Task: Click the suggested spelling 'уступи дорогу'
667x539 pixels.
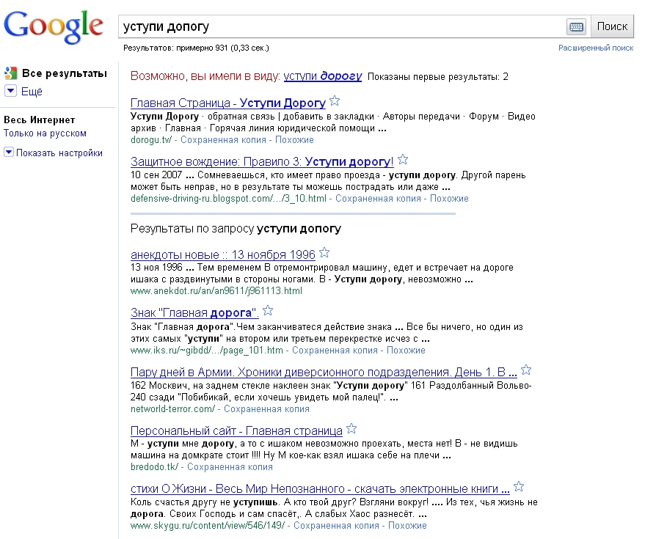Action: click(x=323, y=76)
